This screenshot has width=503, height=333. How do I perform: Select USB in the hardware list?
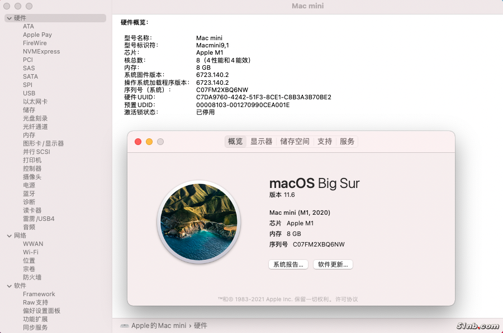click(x=29, y=93)
